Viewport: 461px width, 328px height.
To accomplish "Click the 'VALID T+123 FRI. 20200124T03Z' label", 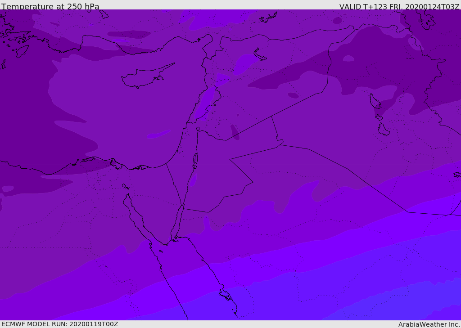I will 399,6.
